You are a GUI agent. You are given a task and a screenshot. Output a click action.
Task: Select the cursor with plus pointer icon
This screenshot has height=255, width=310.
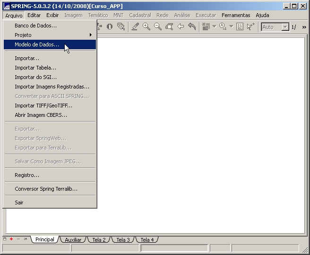pos(251,27)
